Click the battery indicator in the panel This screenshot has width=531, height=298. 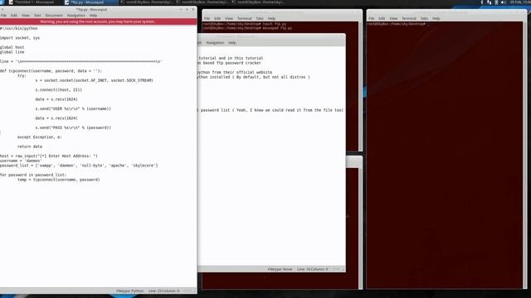(496, 2)
